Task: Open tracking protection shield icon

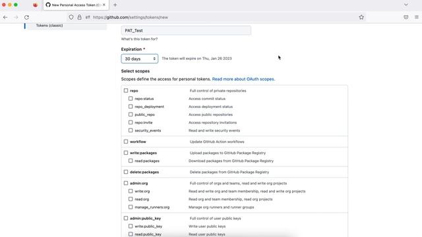Action: point(71,17)
